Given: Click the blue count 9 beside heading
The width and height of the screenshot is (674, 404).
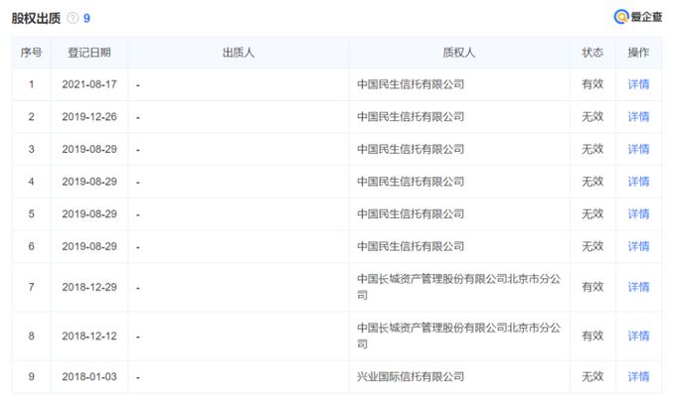Looking at the screenshot, I should tap(87, 19).
